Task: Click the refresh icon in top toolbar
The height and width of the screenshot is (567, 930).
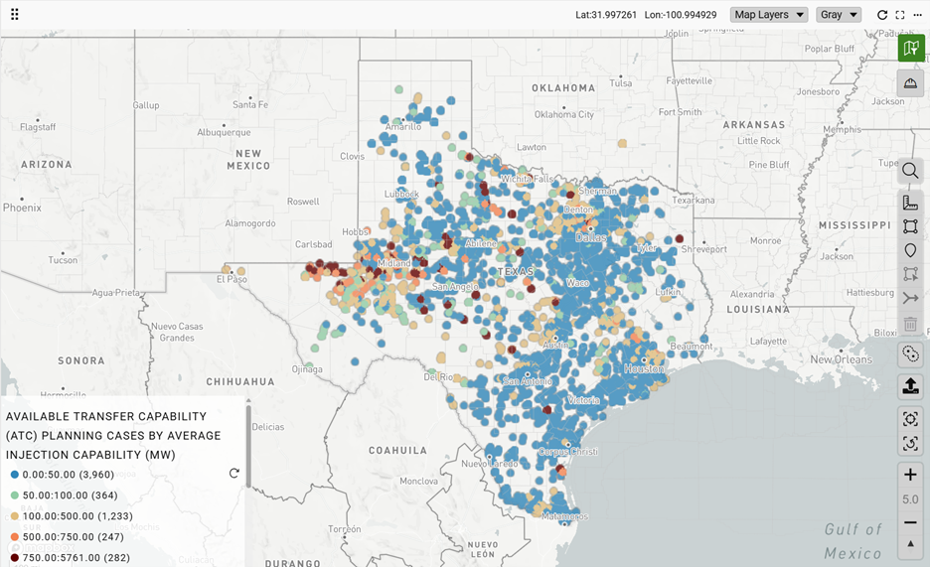Action: pyautogui.click(x=882, y=15)
